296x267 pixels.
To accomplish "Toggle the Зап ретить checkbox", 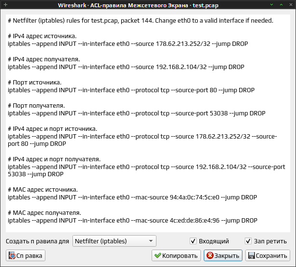I will [x=248, y=241].
